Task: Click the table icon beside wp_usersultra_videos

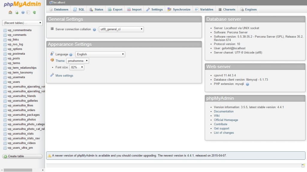Action: 5,143
